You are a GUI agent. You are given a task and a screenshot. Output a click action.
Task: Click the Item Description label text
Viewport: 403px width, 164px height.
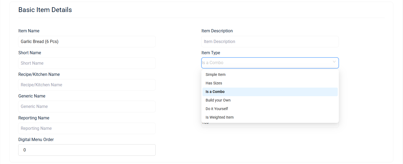pyautogui.click(x=217, y=31)
